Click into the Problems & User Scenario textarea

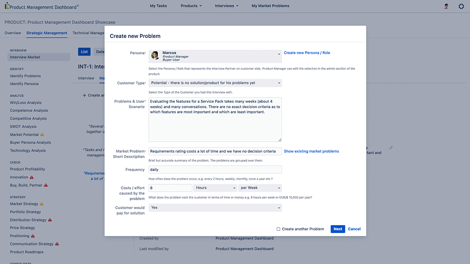pyautogui.click(x=215, y=120)
